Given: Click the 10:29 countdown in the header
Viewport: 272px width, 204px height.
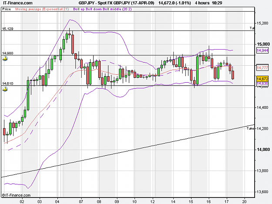Looking at the screenshot, I should 217,3.
